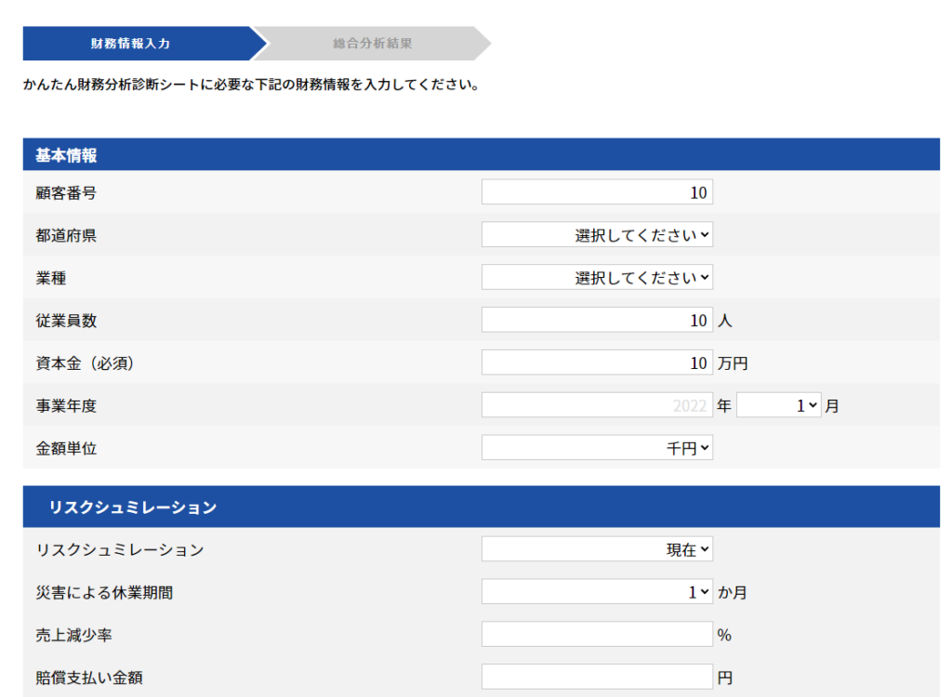The image size is (952, 697).
Task: Select the 財務情報入力 step tab
Action: pyautogui.click(x=131, y=44)
